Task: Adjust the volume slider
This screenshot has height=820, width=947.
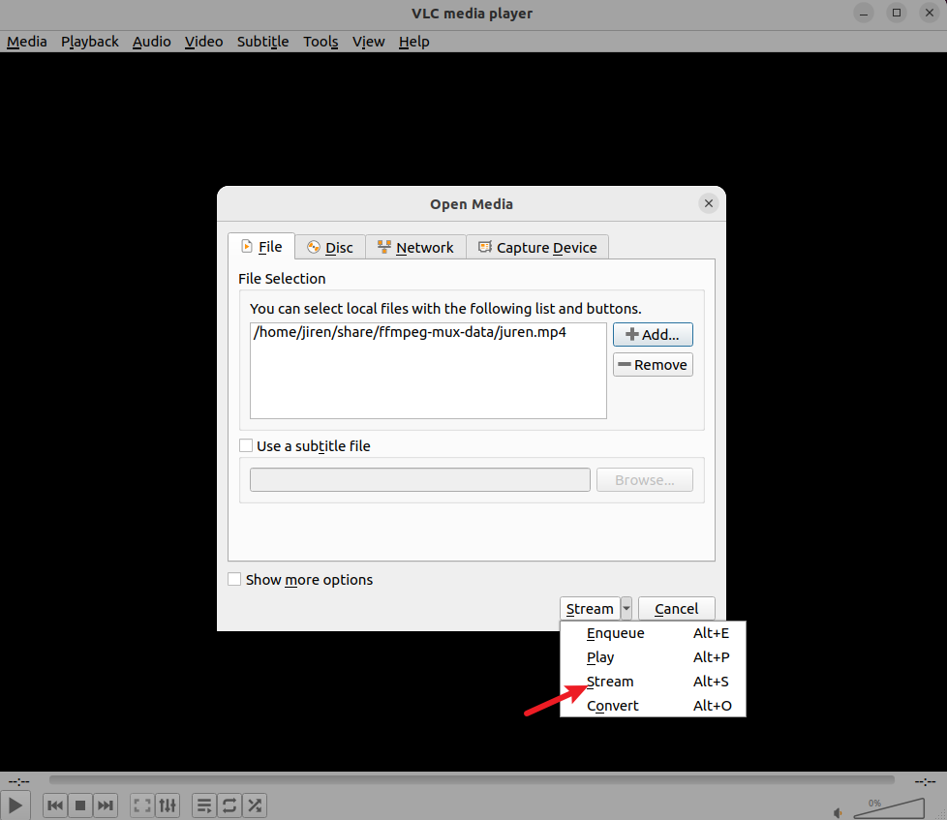Action: coord(889,808)
